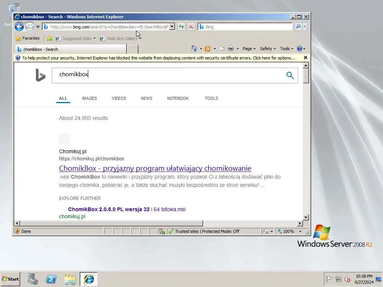Image resolution: width=383 pixels, height=287 pixels.
Task: Expand the Print dropdown arrow
Action: click(x=237, y=49)
